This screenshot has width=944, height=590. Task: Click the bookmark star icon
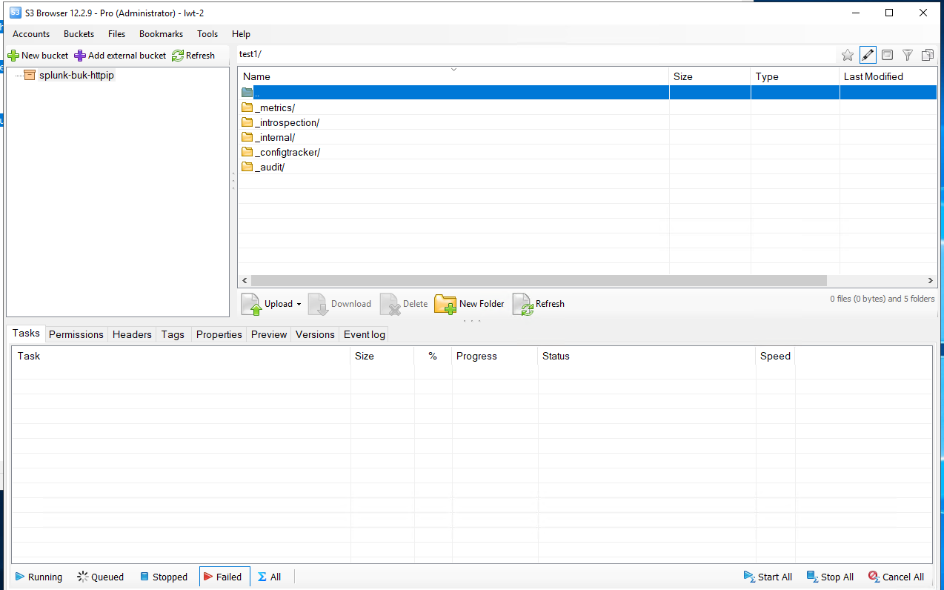[848, 55]
